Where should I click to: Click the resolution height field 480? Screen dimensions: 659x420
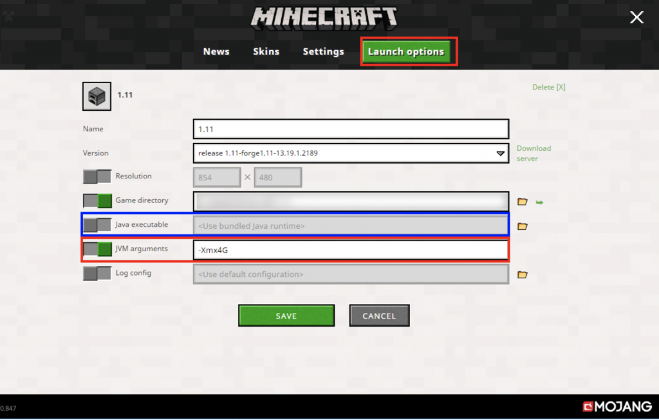click(278, 177)
